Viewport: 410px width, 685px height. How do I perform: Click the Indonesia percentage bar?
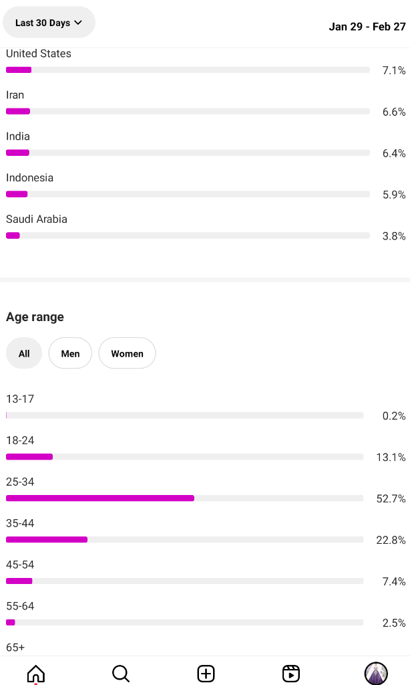(188, 194)
